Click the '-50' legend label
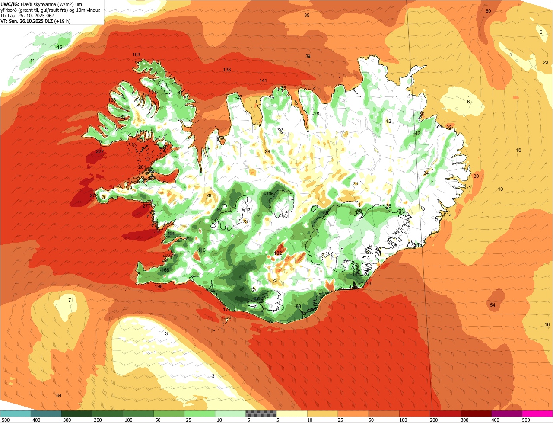Viewport: 553px width, 423px height. [x=157, y=420]
